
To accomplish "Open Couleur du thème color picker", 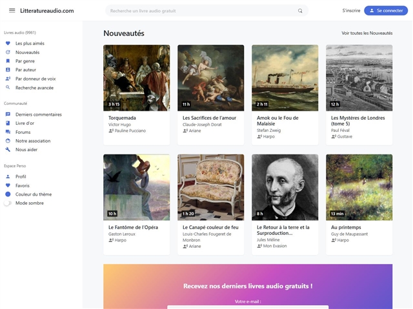I will click(8, 194).
